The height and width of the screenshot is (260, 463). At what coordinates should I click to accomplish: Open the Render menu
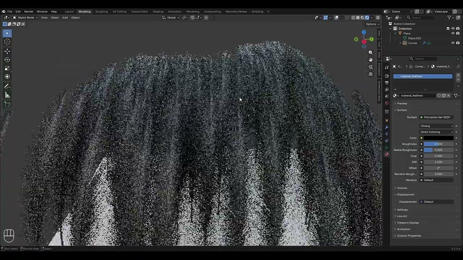[x=28, y=11]
